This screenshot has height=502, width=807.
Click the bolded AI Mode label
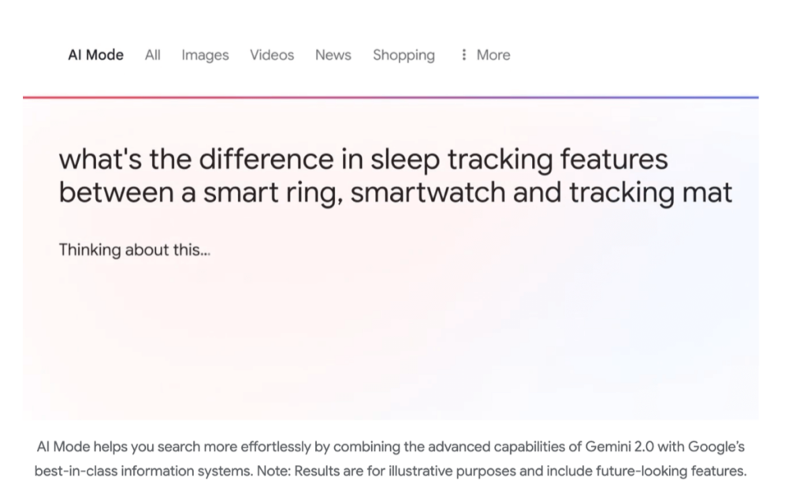[x=95, y=54]
